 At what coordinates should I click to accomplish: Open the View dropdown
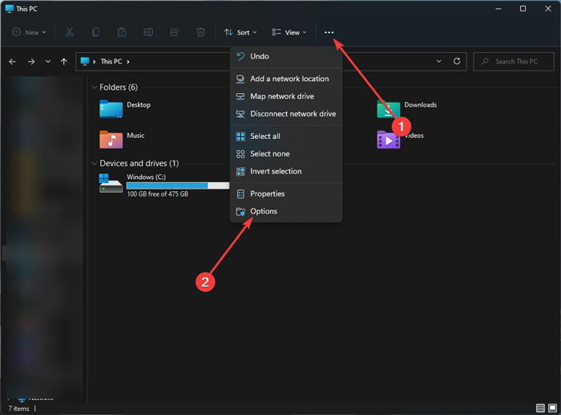coord(289,32)
